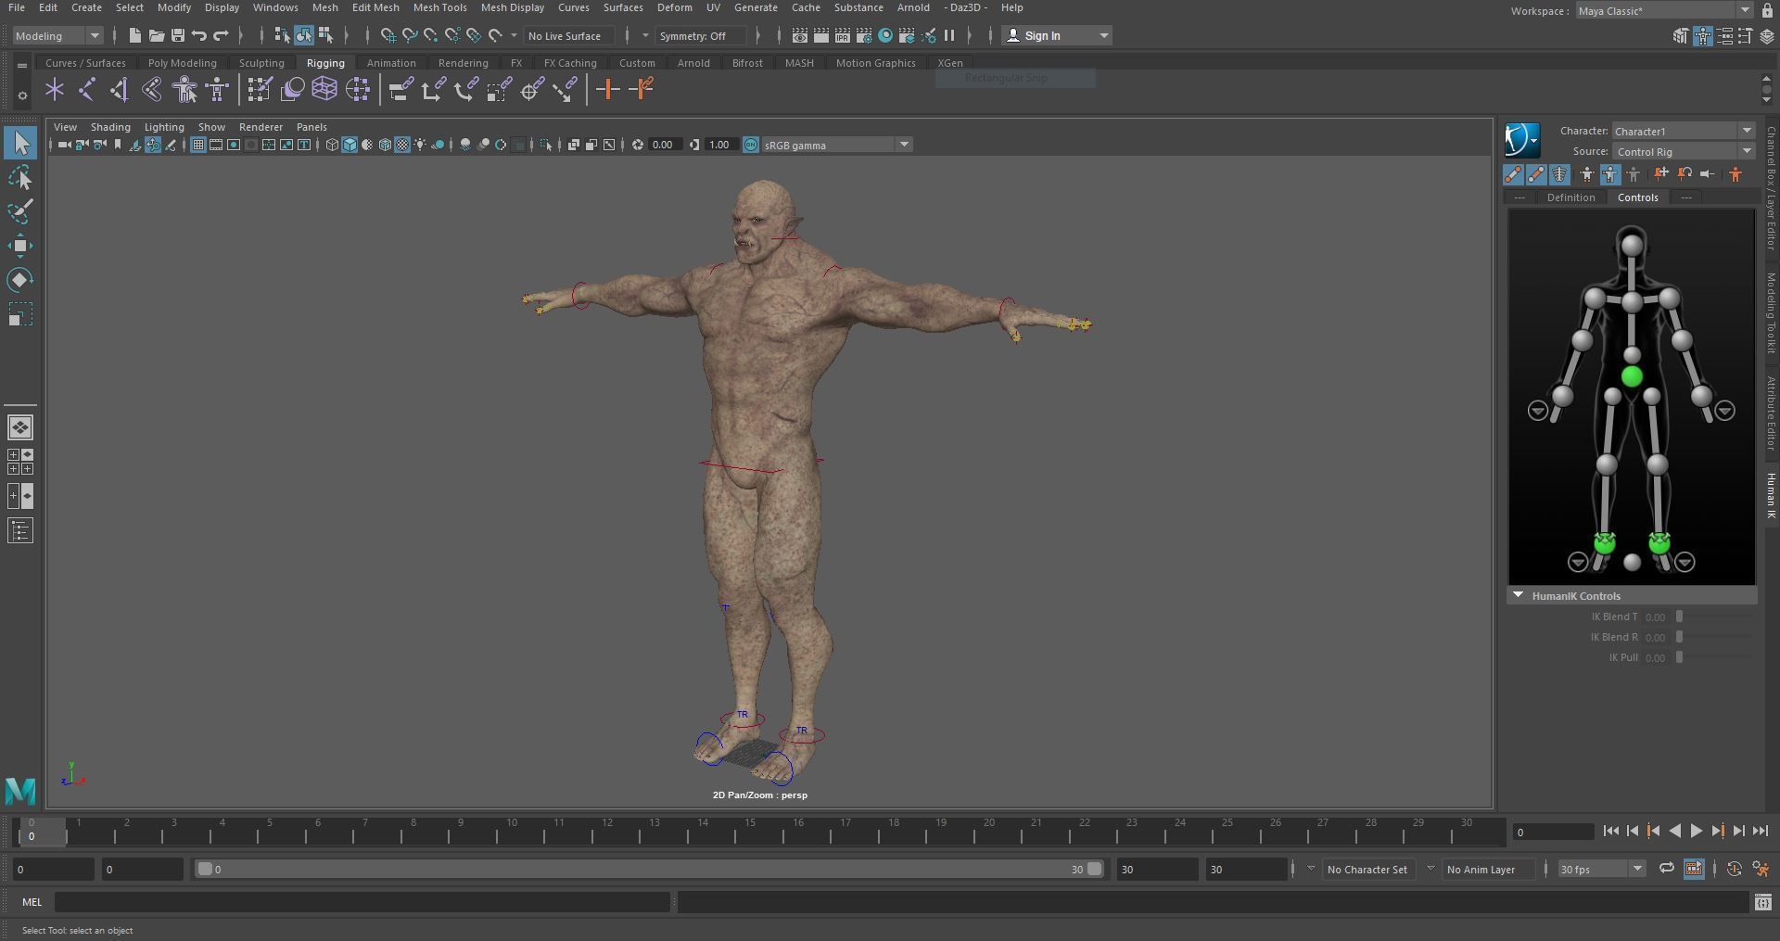1780x941 pixels.
Task: Open the Character1 dropdown
Action: 1684,131
